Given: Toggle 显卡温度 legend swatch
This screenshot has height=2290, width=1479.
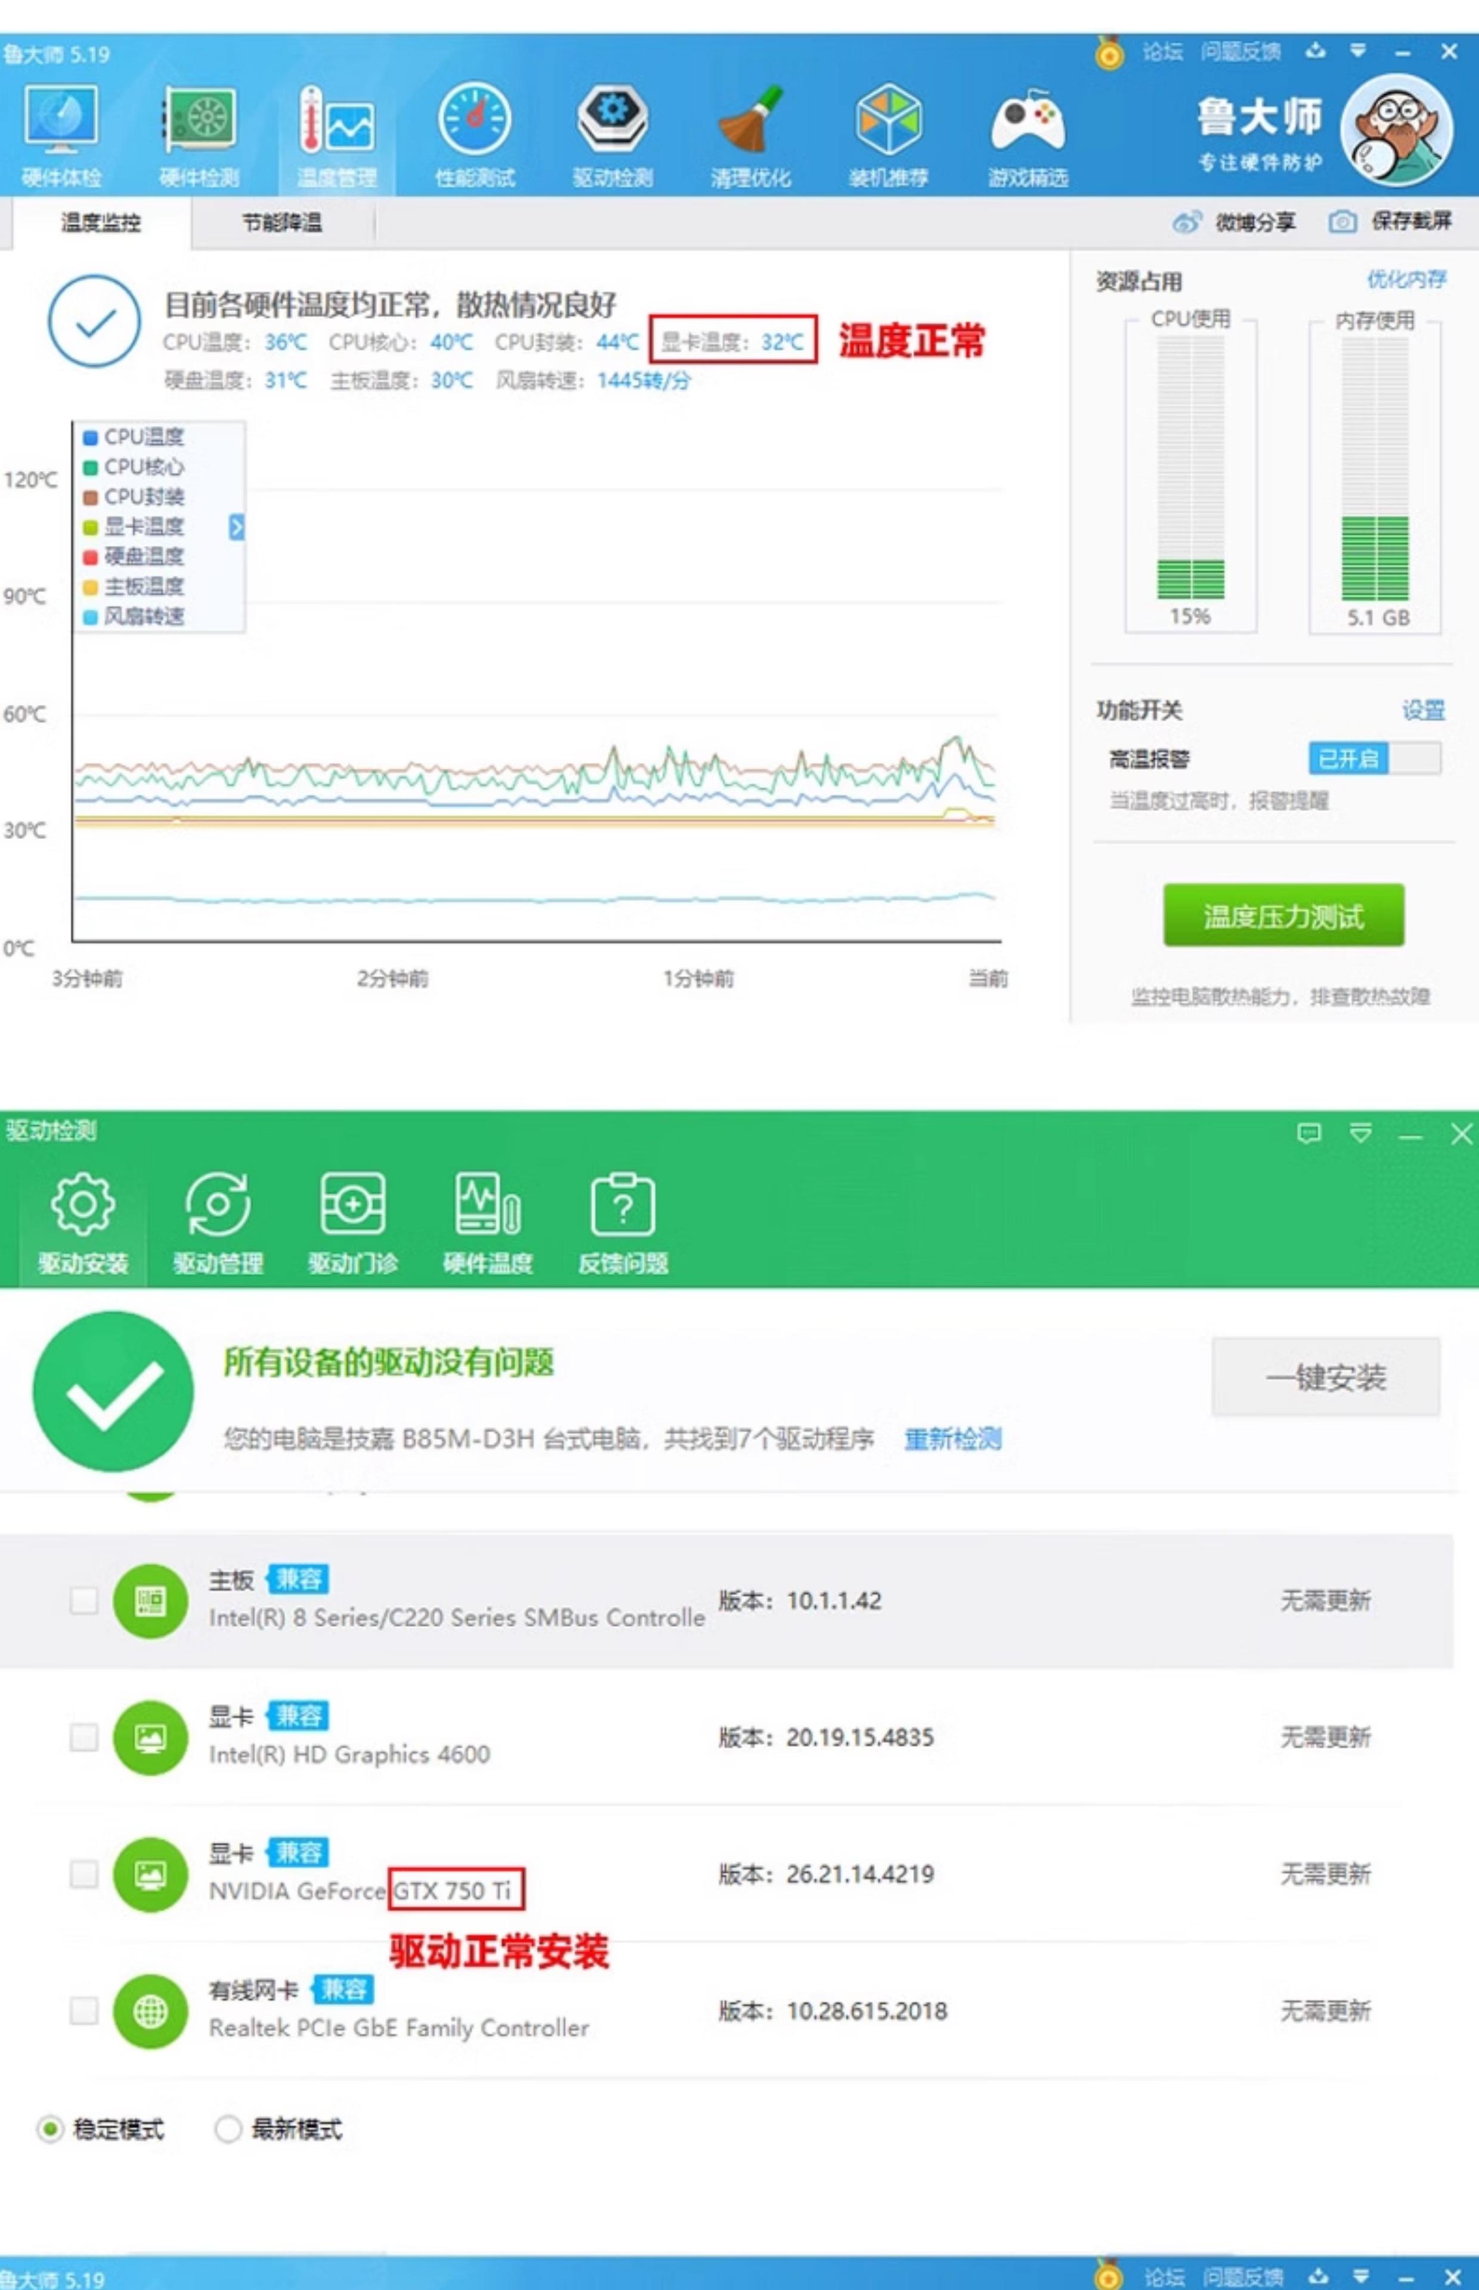Looking at the screenshot, I should click(90, 527).
